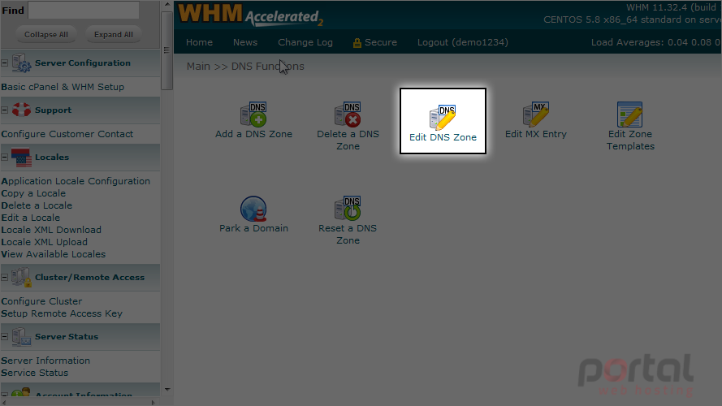Click the Support lifebuoy icon
The width and height of the screenshot is (722, 406).
click(x=21, y=110)
